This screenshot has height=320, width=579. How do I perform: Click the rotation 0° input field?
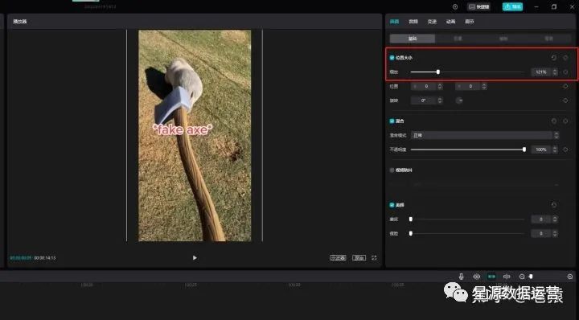424,101
